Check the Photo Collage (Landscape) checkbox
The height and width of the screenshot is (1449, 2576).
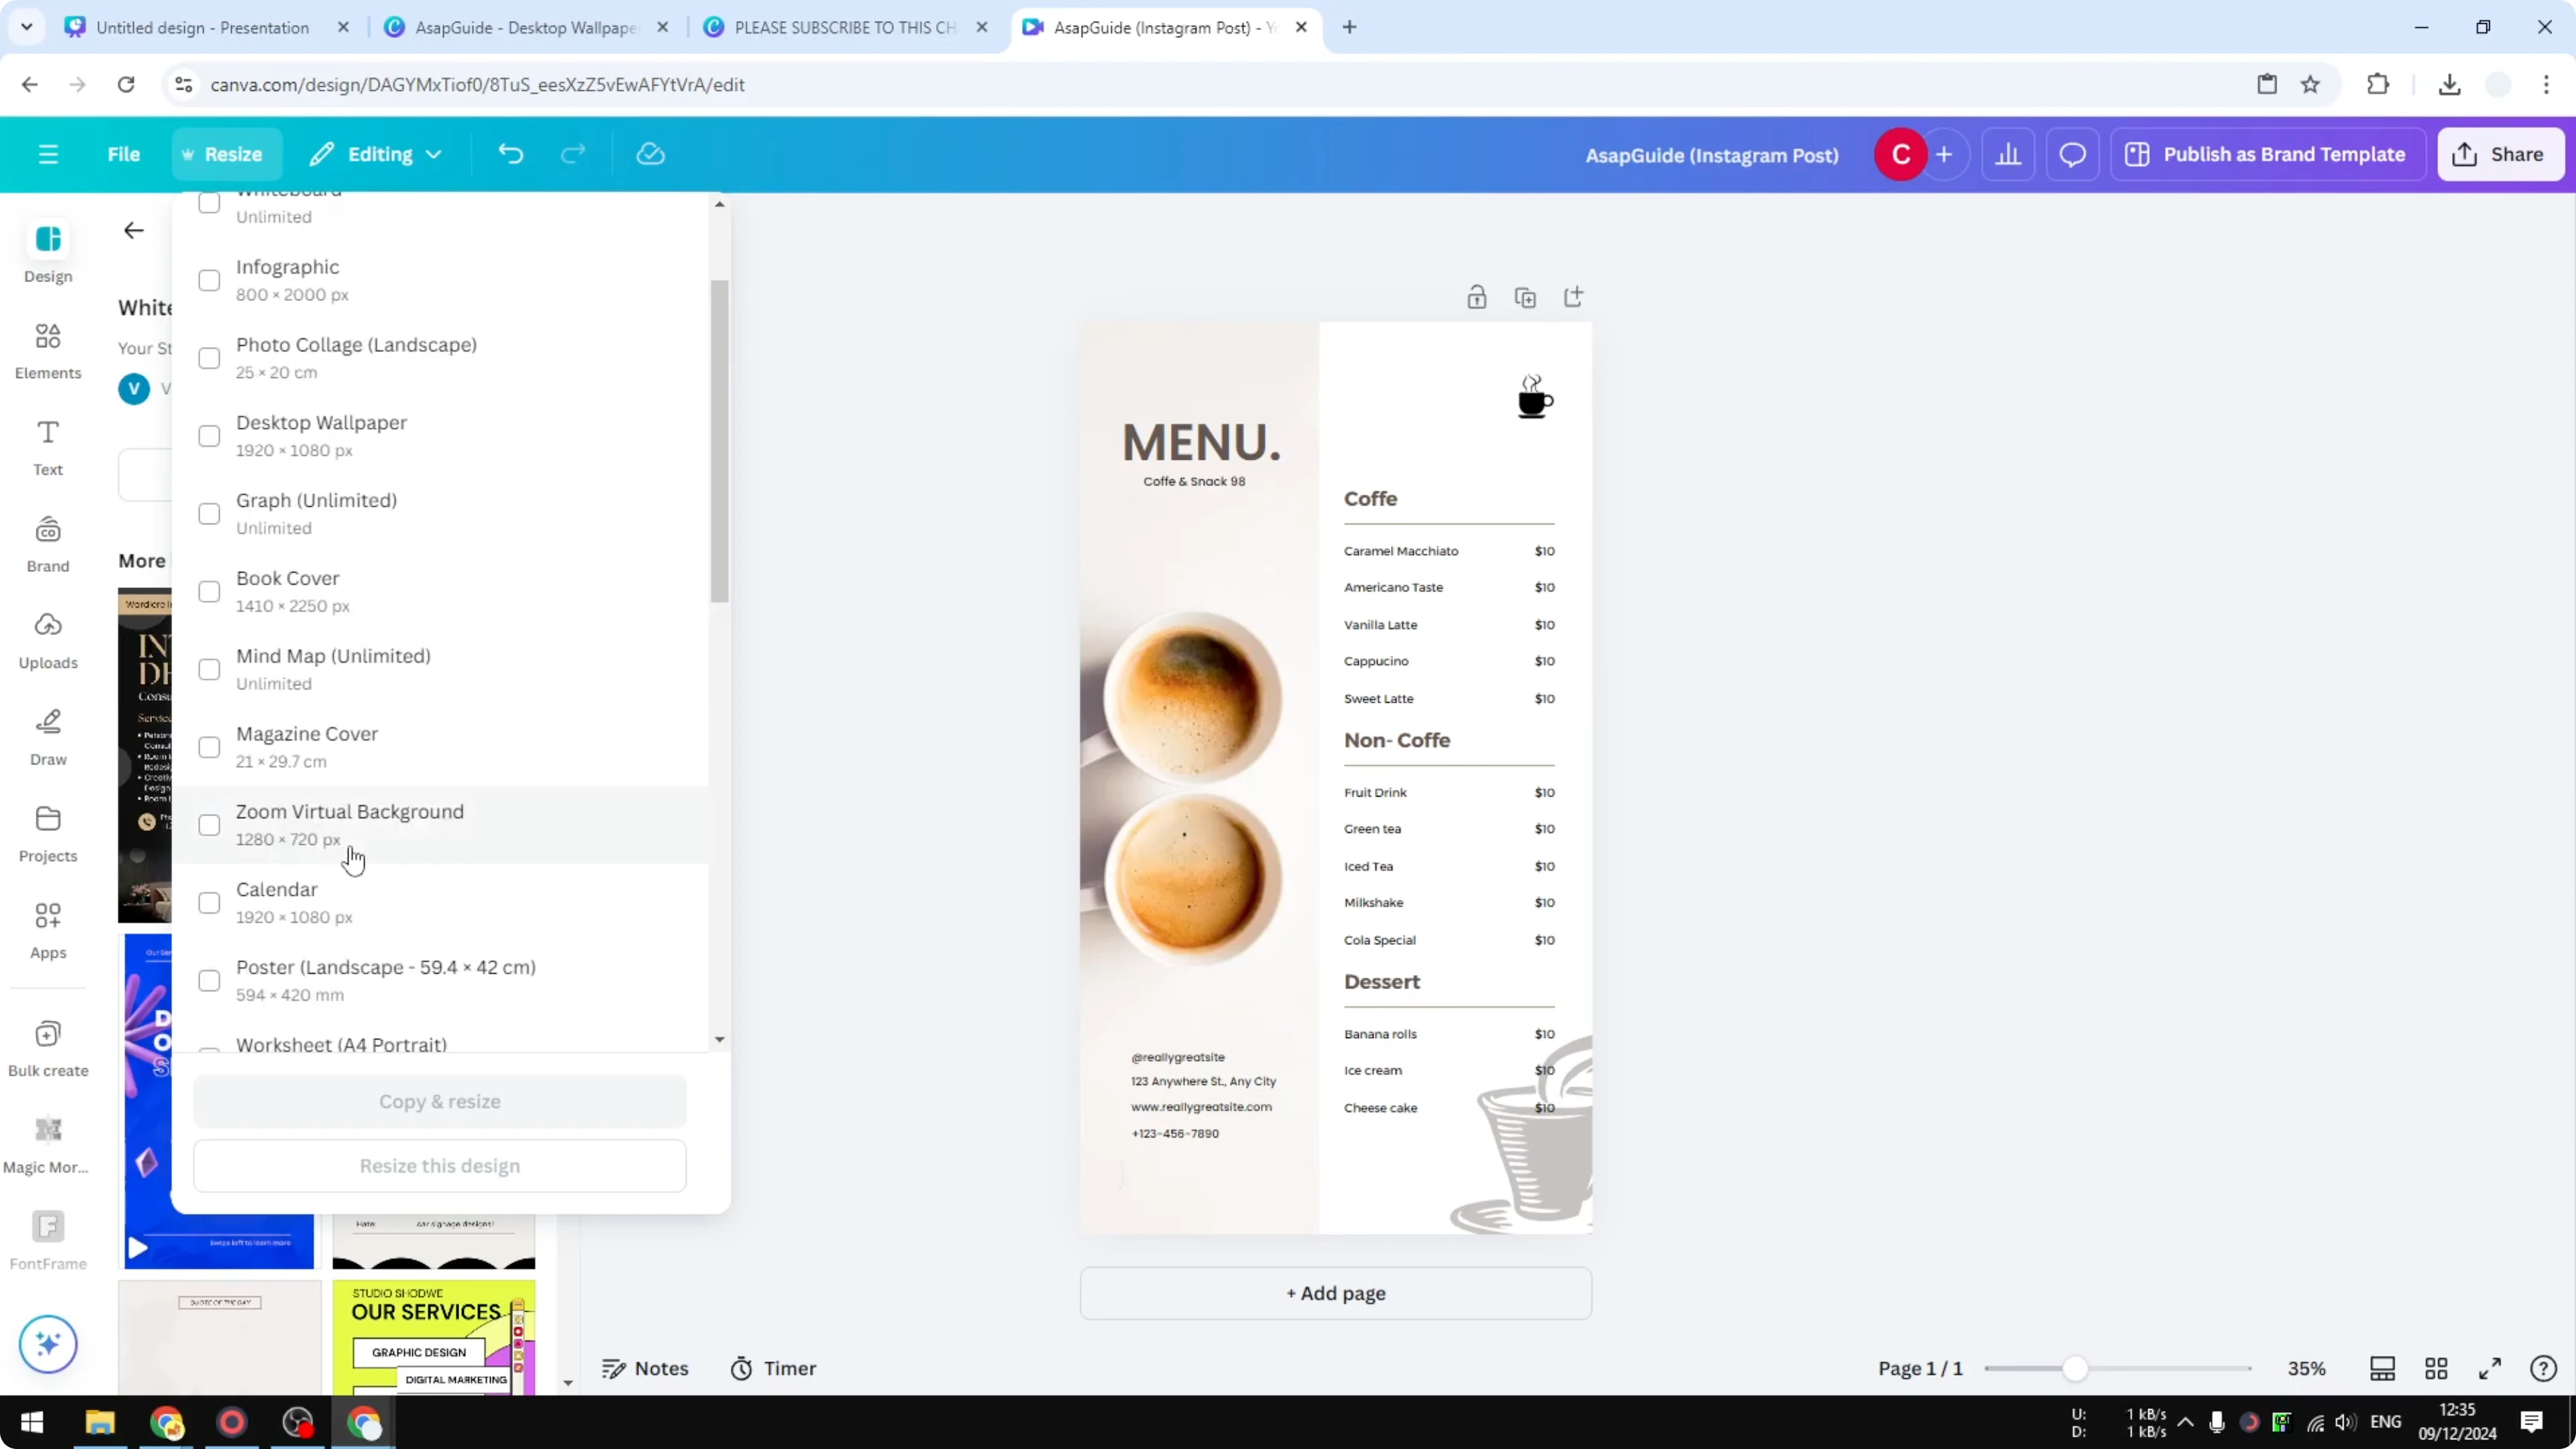tap(209, 358)
